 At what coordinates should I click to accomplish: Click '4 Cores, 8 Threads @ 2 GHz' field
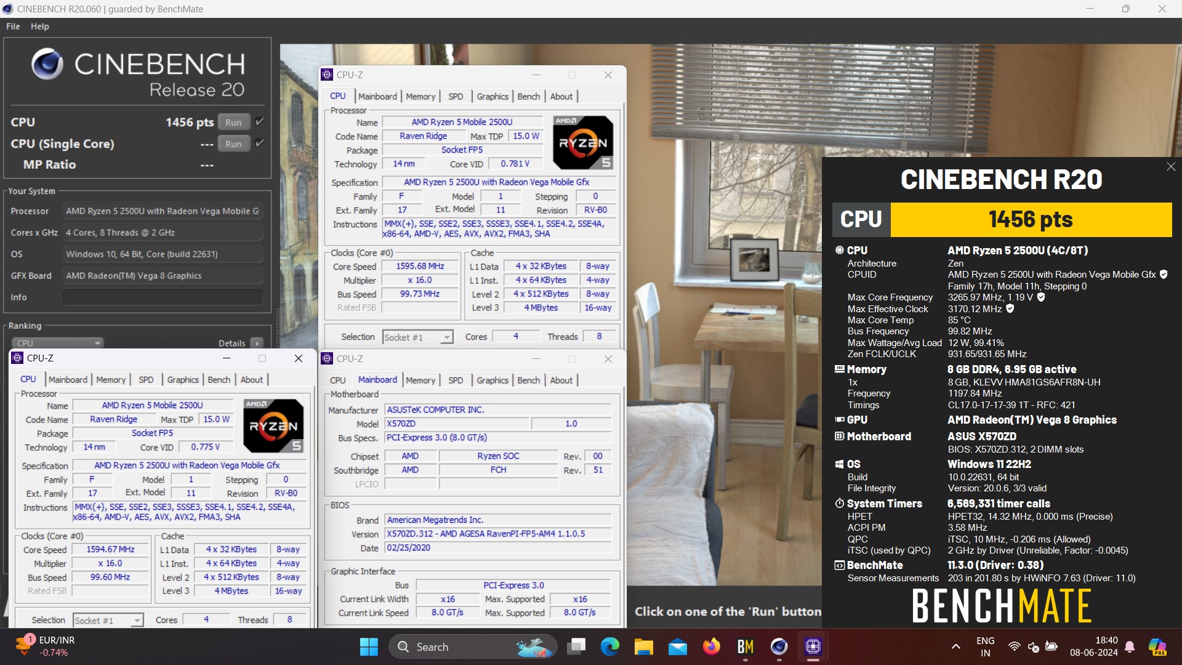(163, 232)
